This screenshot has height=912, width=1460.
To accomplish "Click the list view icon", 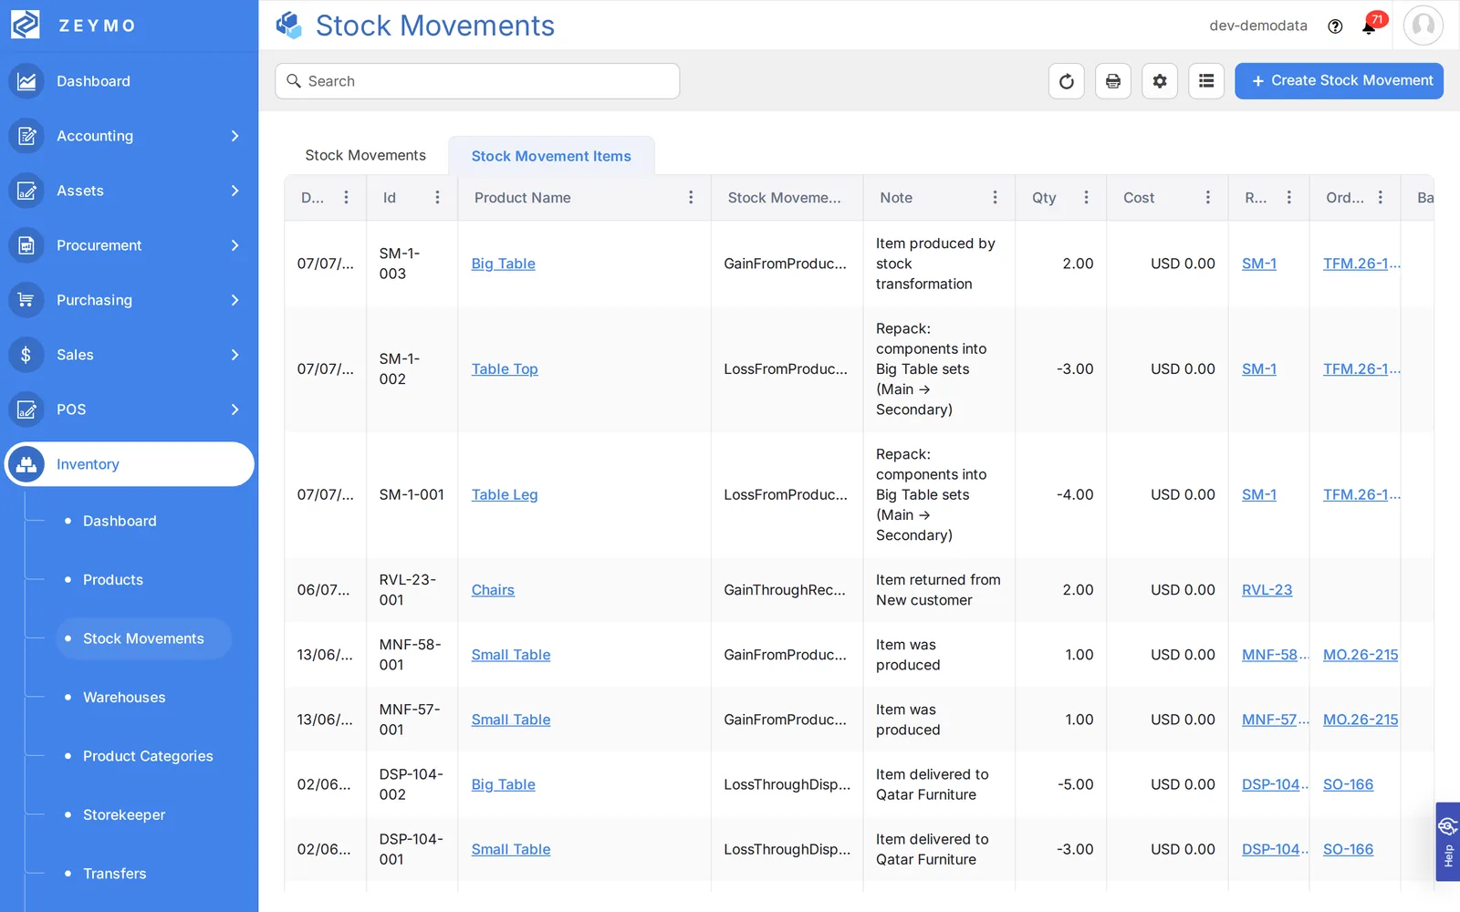I will (1206, 81).
